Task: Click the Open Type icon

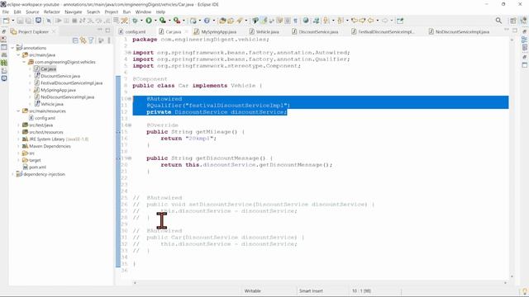Action: (222, 21)
